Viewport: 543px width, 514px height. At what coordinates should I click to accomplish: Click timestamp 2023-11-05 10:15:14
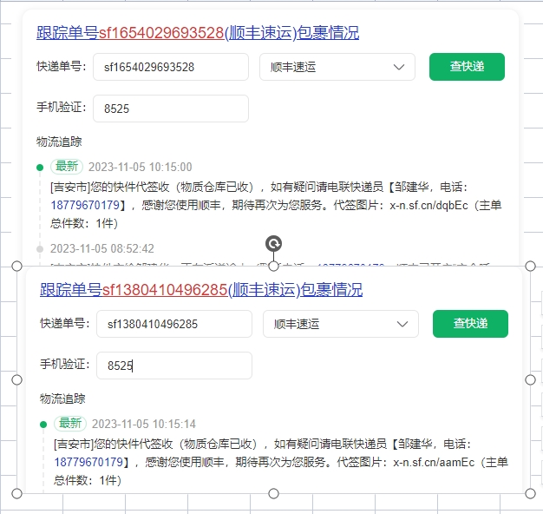point(144,424)
